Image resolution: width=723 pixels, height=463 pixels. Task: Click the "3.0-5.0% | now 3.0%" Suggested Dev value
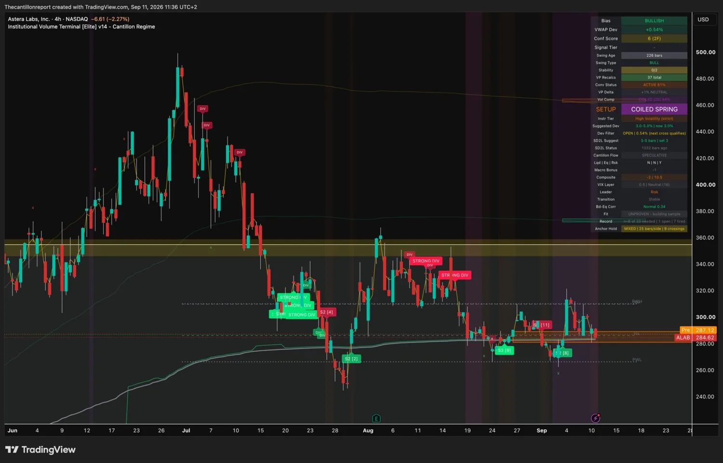point(654,126)
